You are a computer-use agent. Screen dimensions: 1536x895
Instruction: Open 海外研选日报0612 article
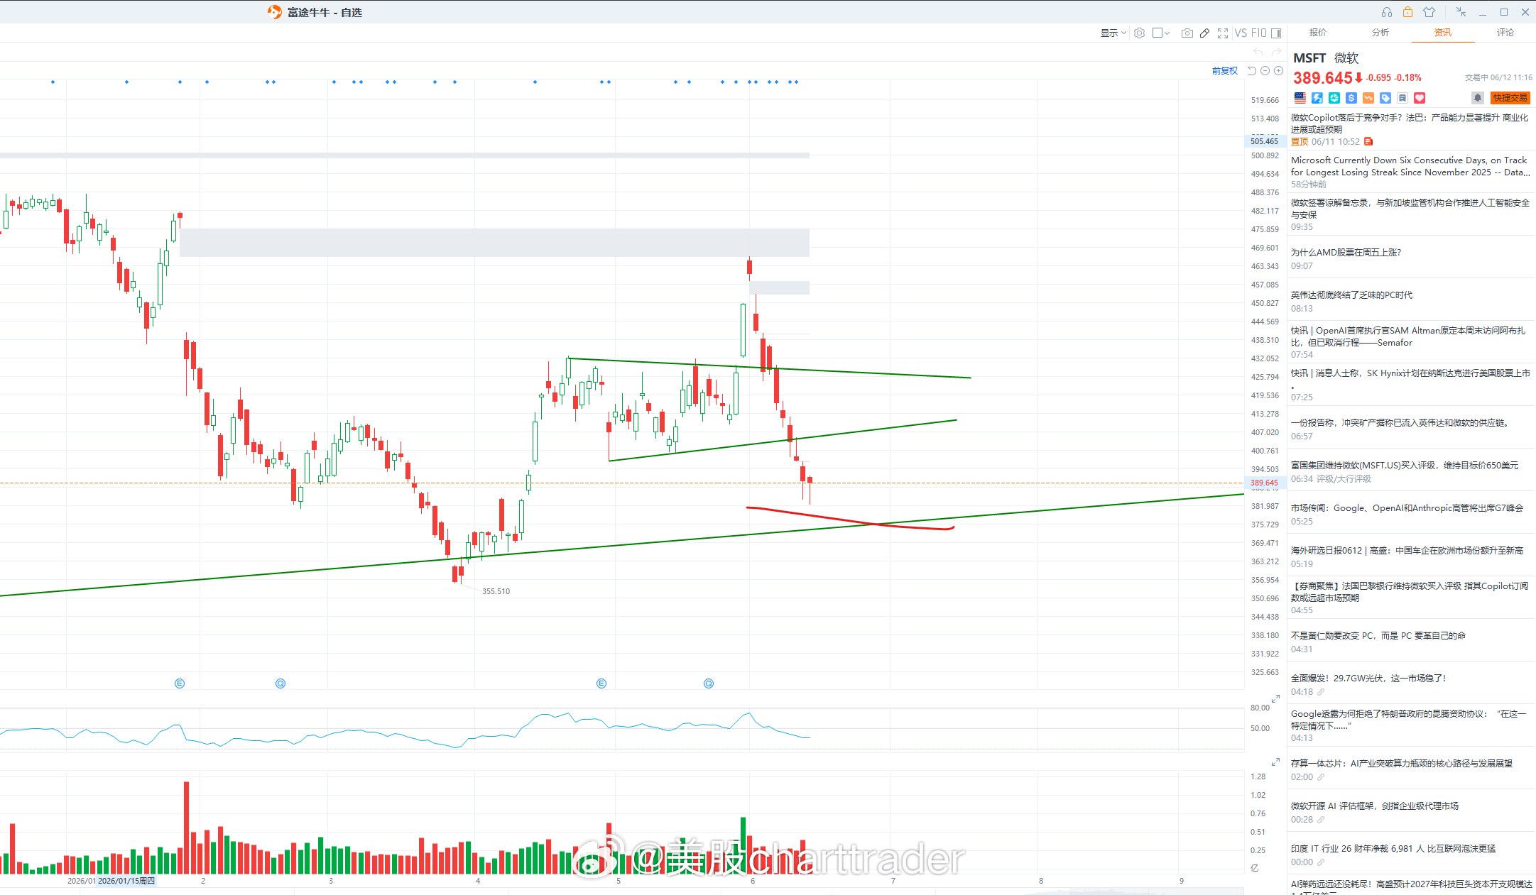pyautogui.click(x=1407, y=551)
